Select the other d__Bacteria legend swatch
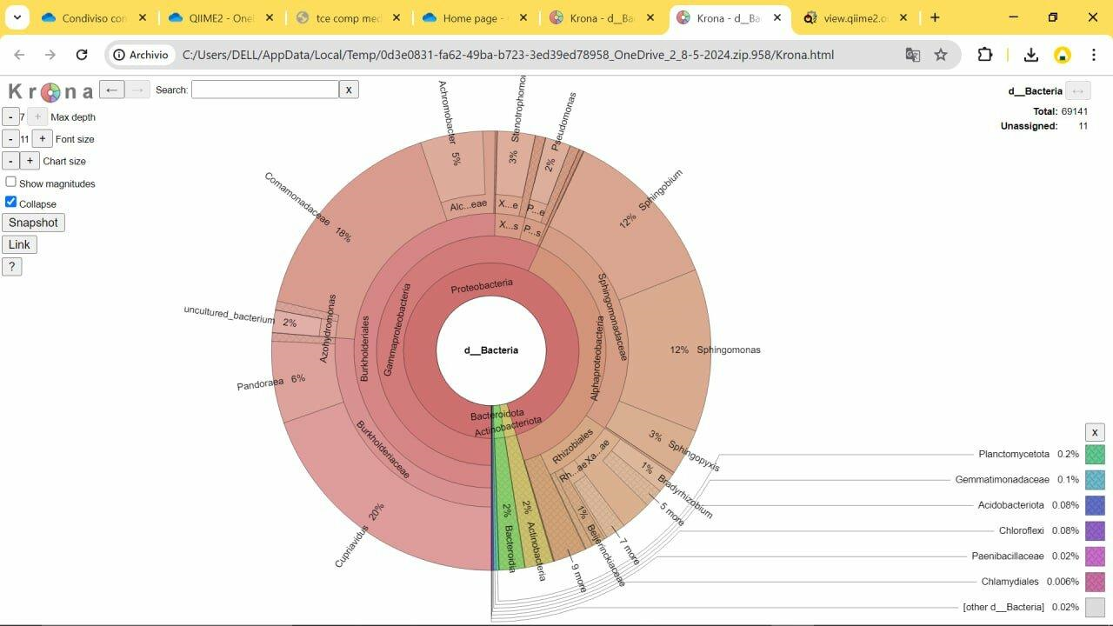The height and width of the screenshot is (626, 1113). 1095,607
